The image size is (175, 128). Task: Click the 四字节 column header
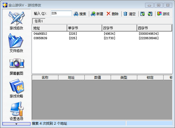(154, 28)
